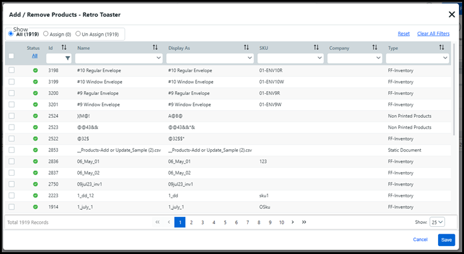
Task: Choose the Un Assign (1919) radio option
Action: [x=78, y=34]
